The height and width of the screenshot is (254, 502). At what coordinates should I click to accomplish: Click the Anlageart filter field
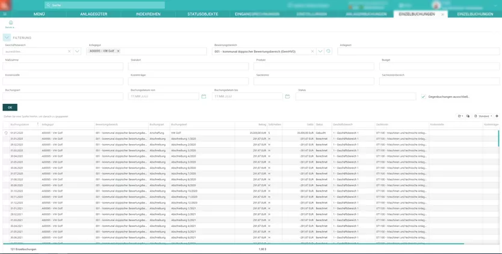(x=418, y=51)
